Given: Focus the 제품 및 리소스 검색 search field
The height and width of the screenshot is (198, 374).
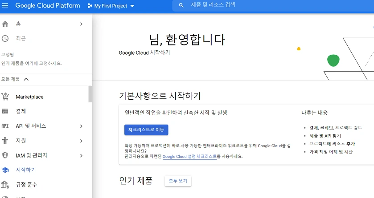Looking at the screenshot, I should pos(273,5).
